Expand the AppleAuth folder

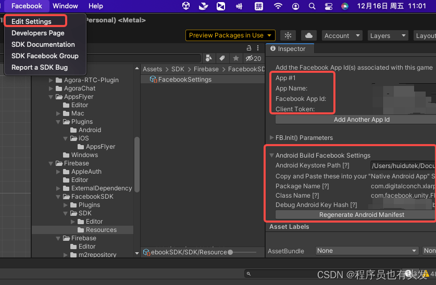pos(58,172)
